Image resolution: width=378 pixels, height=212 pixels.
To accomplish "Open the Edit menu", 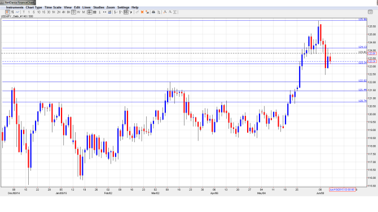I will (77, 7).
